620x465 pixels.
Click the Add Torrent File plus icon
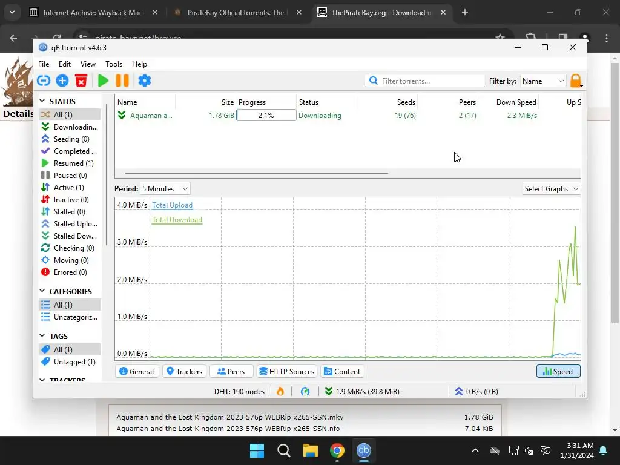click(62, 81)
